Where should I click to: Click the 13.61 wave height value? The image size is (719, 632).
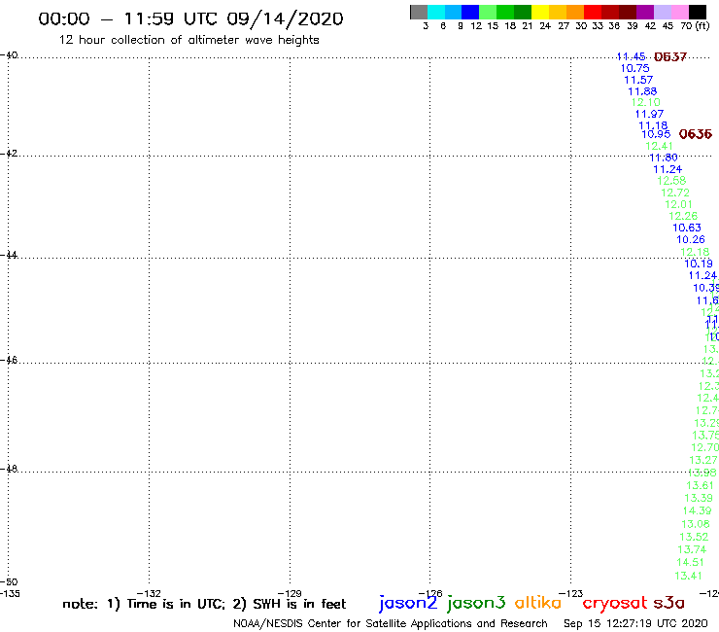(700, 485)
